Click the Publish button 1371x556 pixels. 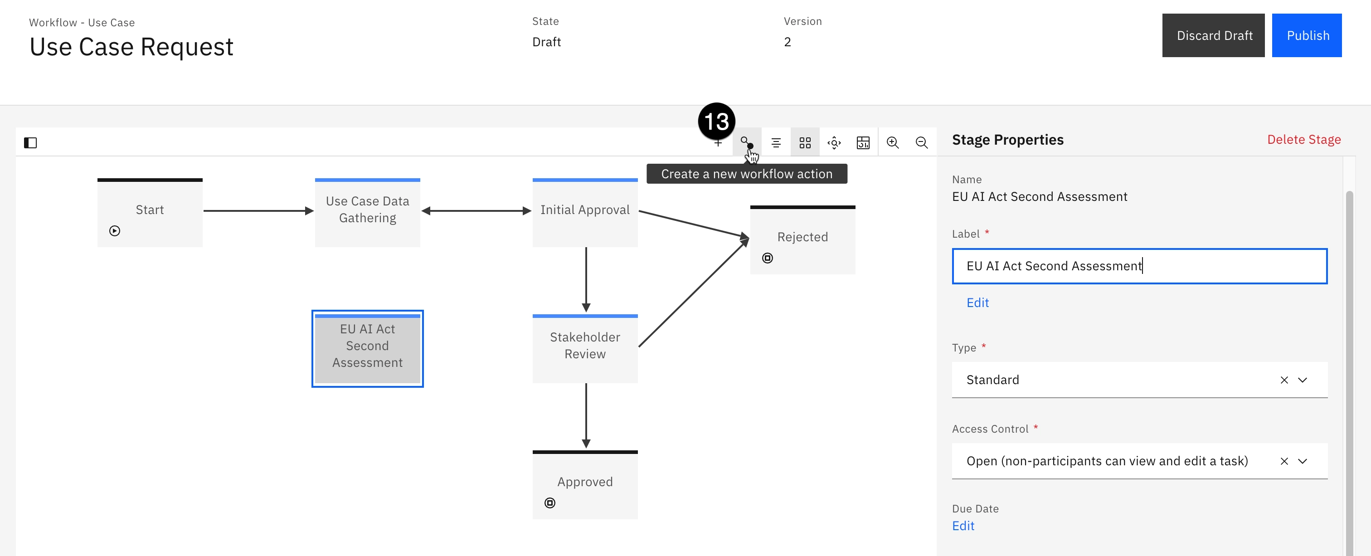point(1307,36)
